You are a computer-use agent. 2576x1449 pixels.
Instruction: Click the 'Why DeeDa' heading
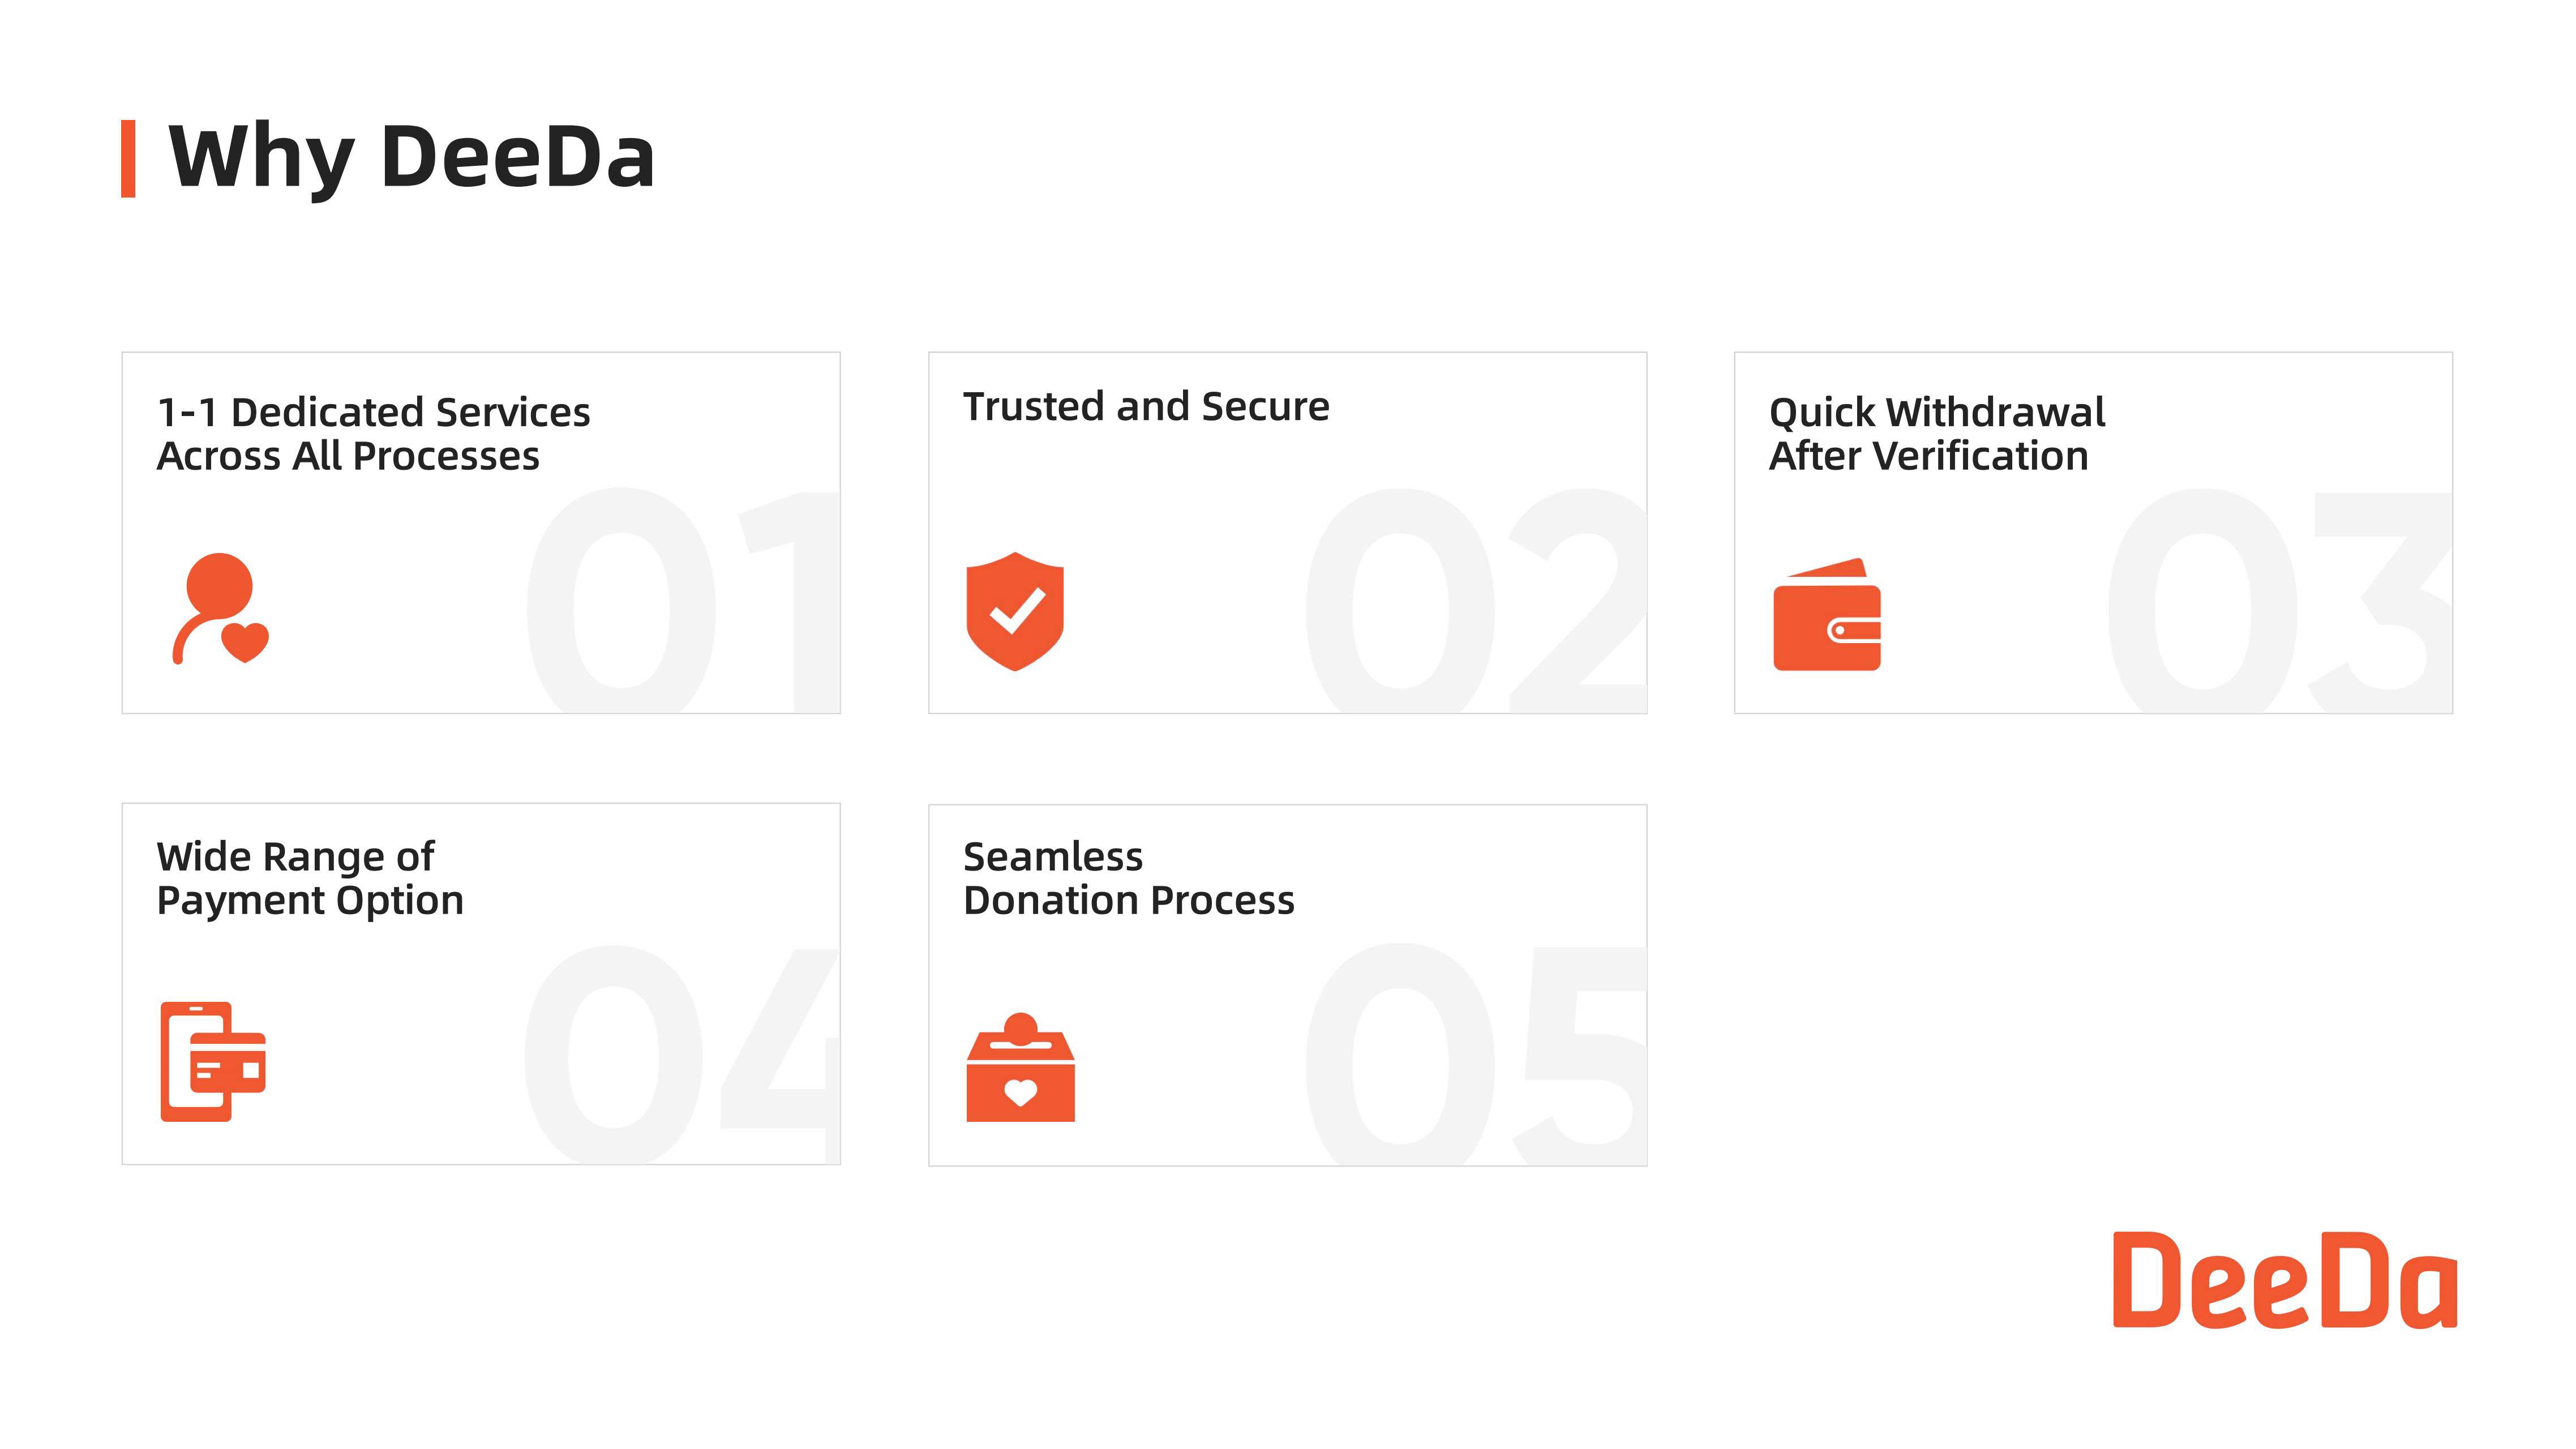(411, 157)
